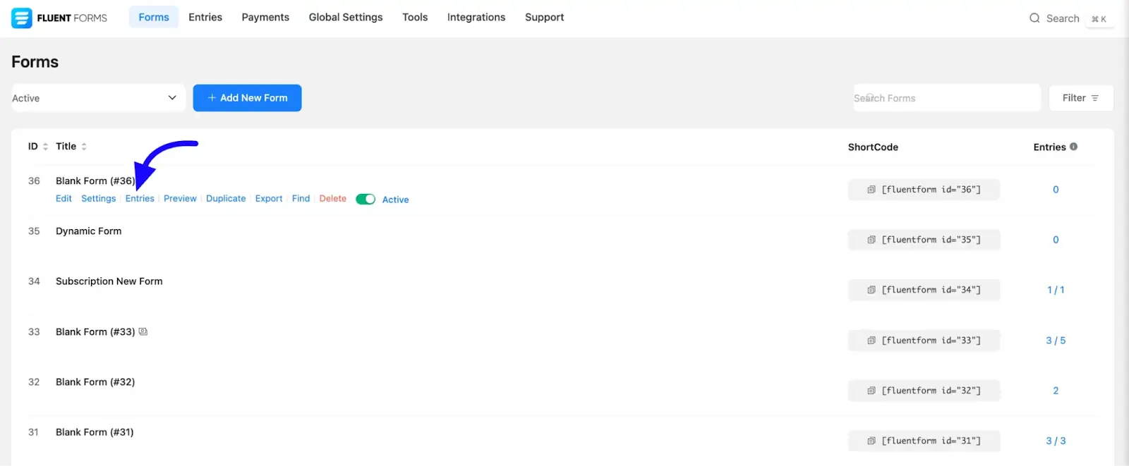Click Add New Form button
1129x466 pixels.
click(x=247, y=98)
